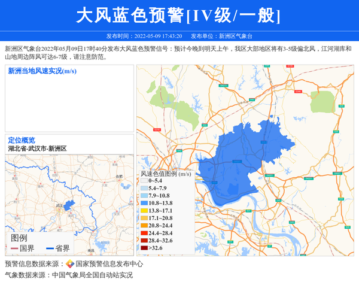The image size is (359, 282).
Task: Click the 新洲当地风速实况 panel heading
Action: coord(42,71)
